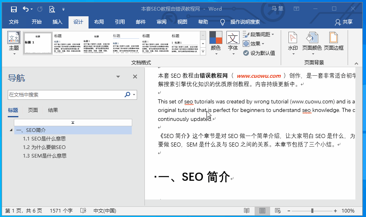The image size is (366, 217).
Task: Click the zoom slider handle
Action: (x=312, y=211)
